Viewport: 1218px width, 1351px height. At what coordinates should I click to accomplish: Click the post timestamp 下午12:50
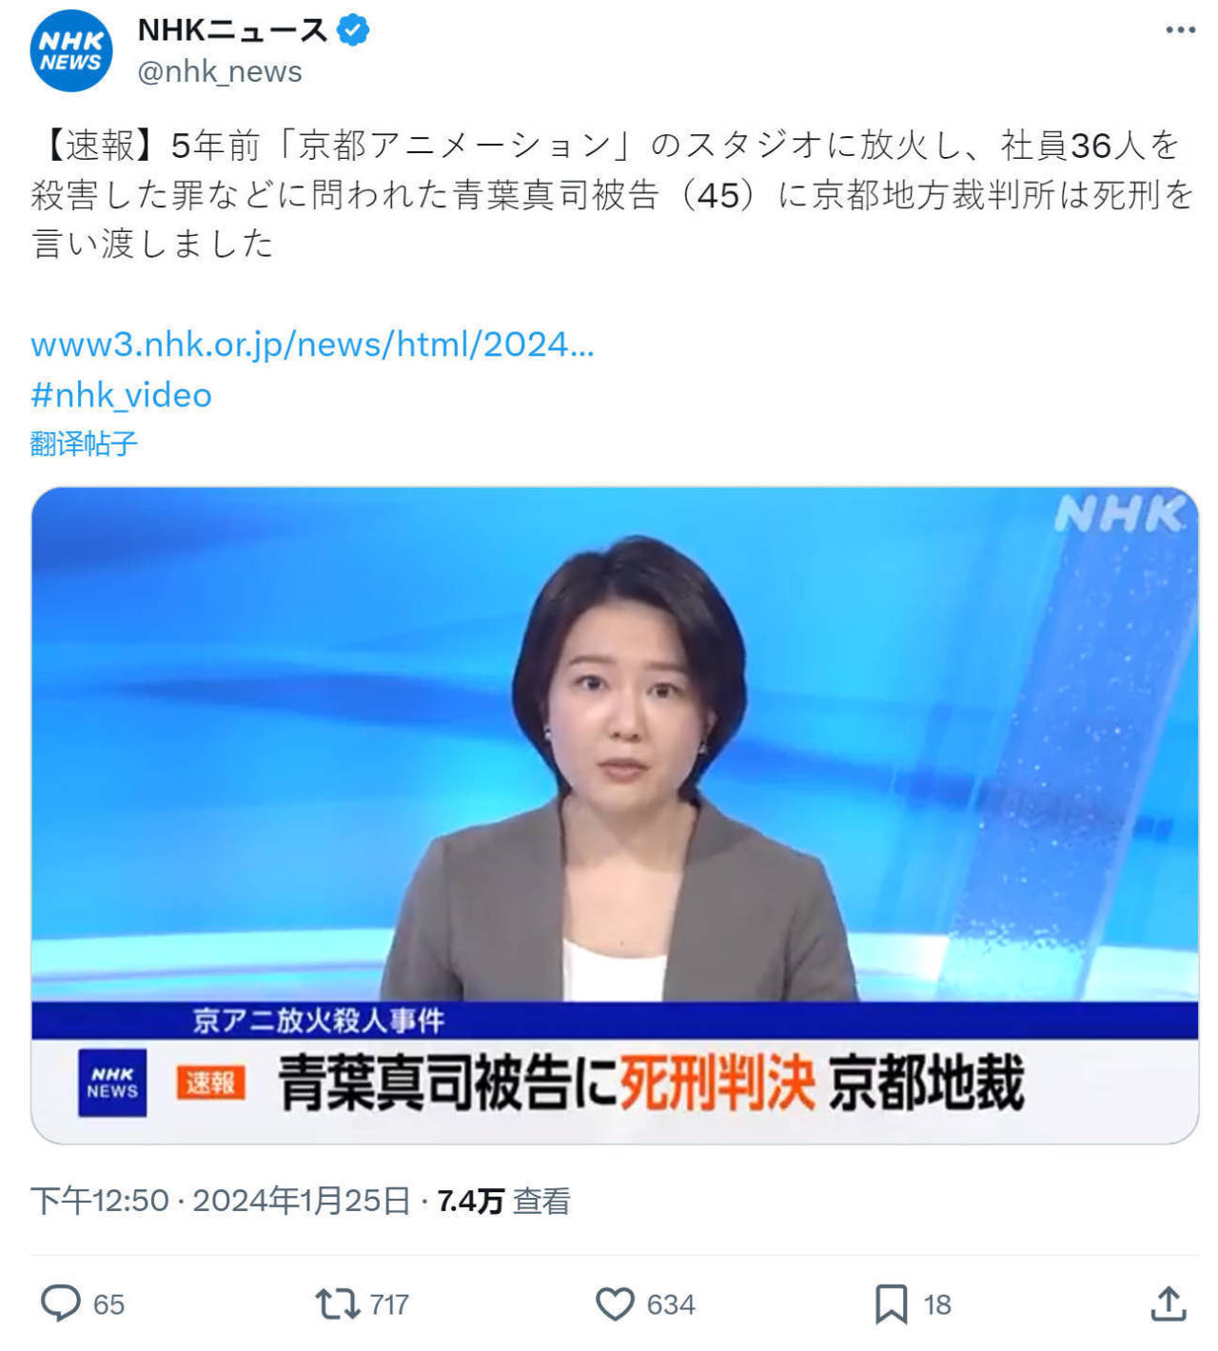click(x=100, y=1201)
